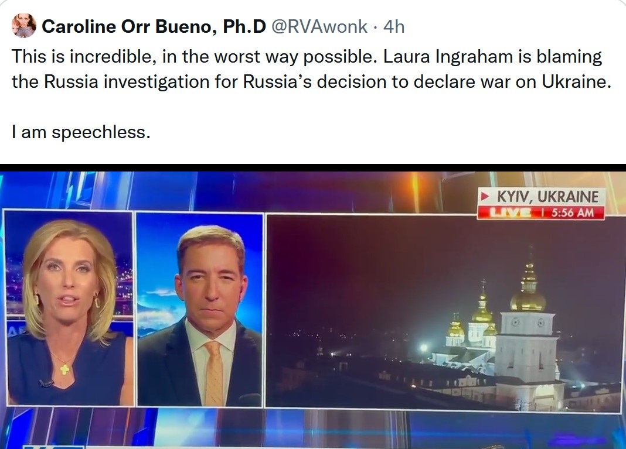Click the gold cross necklace

point(64,368)
